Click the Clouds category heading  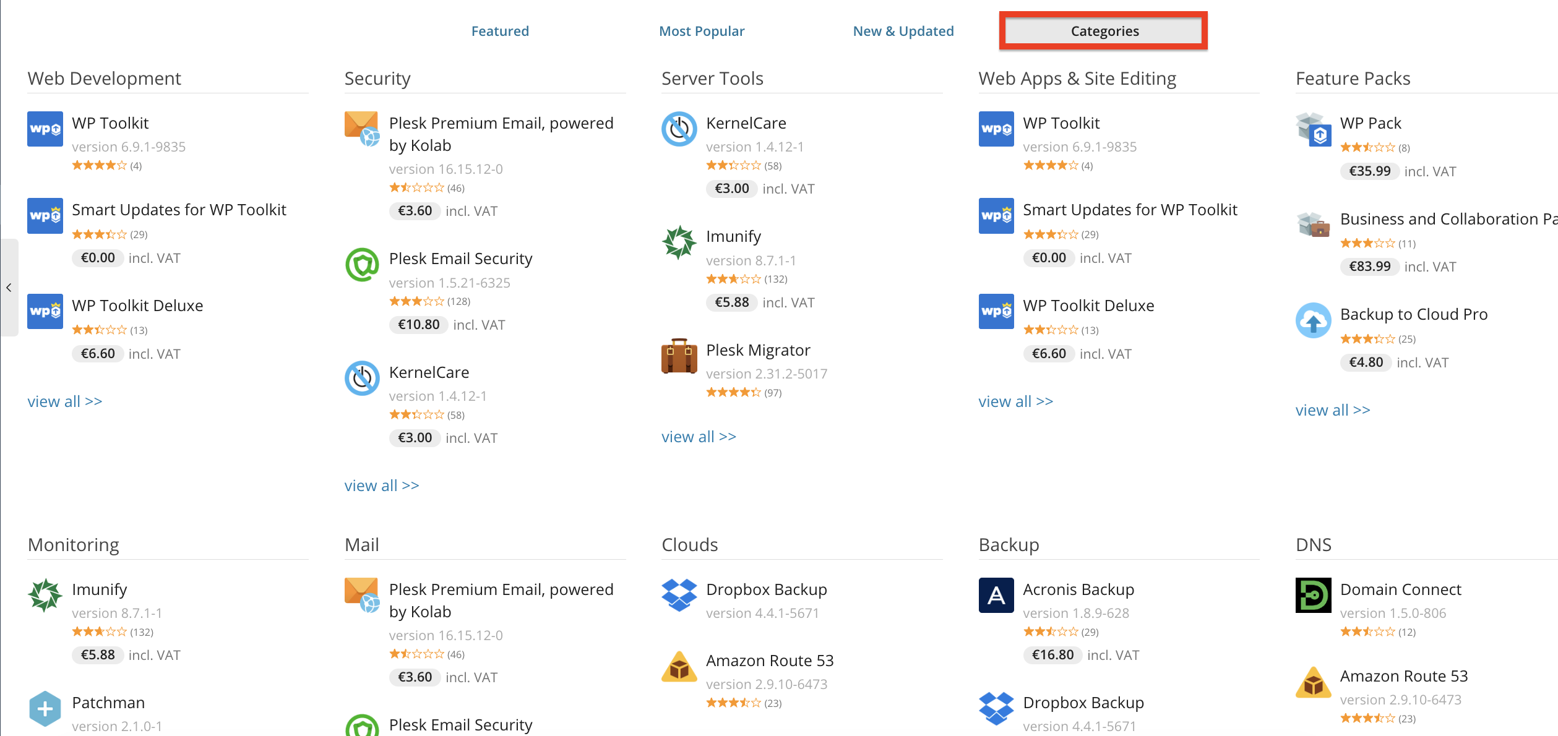689,545
